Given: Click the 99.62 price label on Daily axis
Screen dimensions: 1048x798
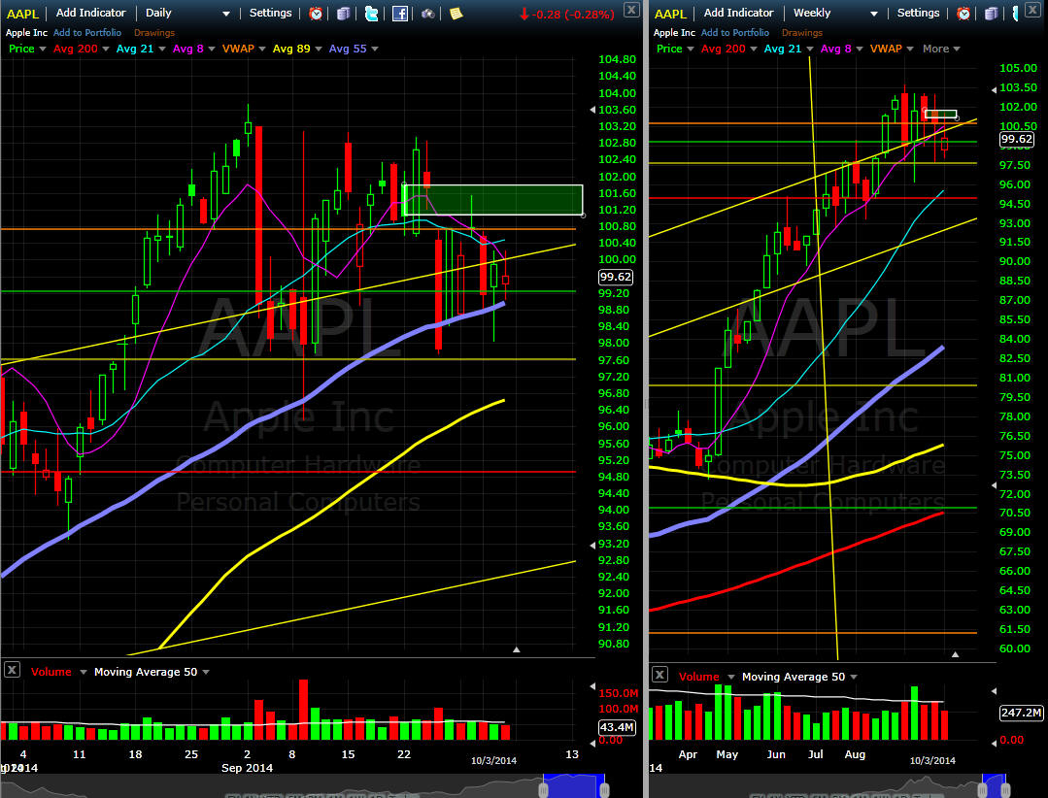Looking at the screenshot, I should tap(616, 277).
